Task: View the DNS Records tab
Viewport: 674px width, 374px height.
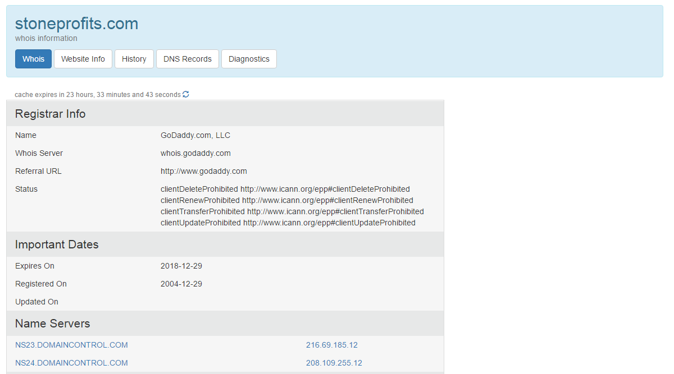Action: [x=187, y=59]
